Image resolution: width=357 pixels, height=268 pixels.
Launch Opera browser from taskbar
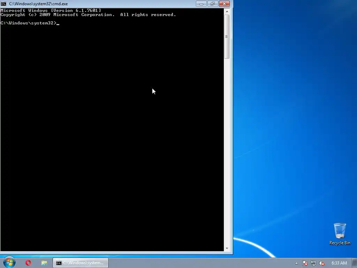(28, 263)
